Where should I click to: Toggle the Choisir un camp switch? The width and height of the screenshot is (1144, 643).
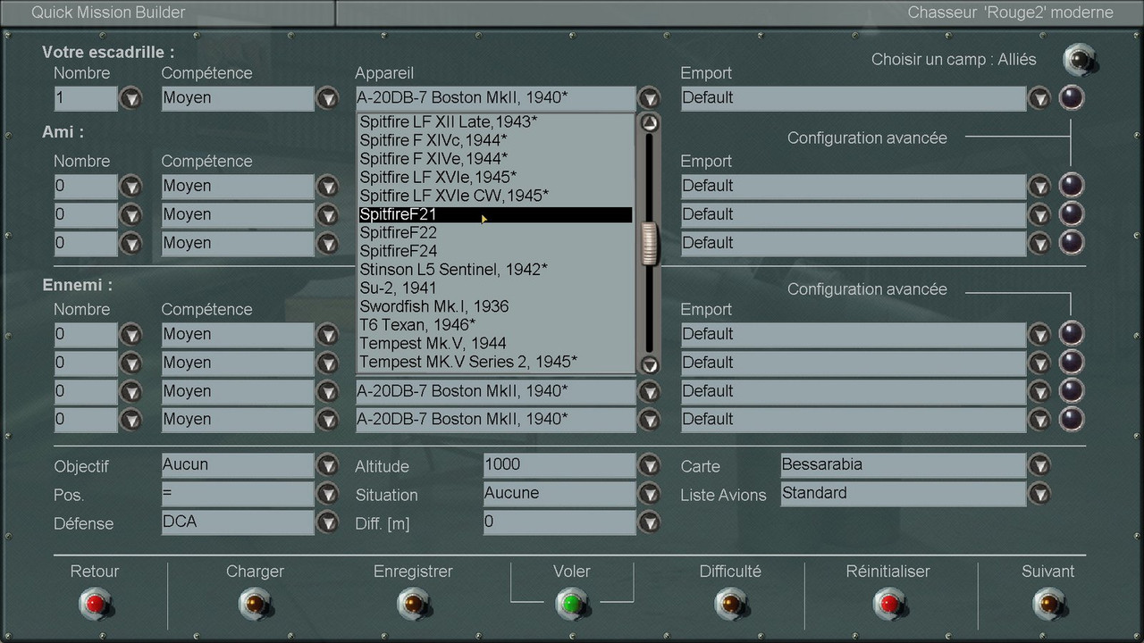[1080, 61]
